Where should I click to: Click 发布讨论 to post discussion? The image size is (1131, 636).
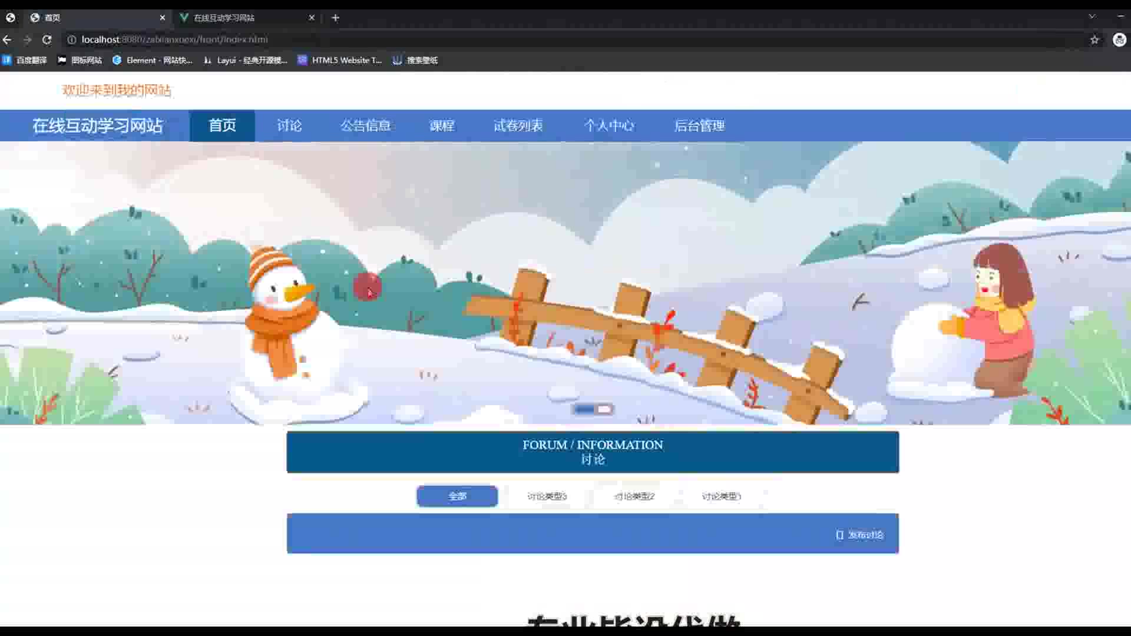[x=860, y=535]
